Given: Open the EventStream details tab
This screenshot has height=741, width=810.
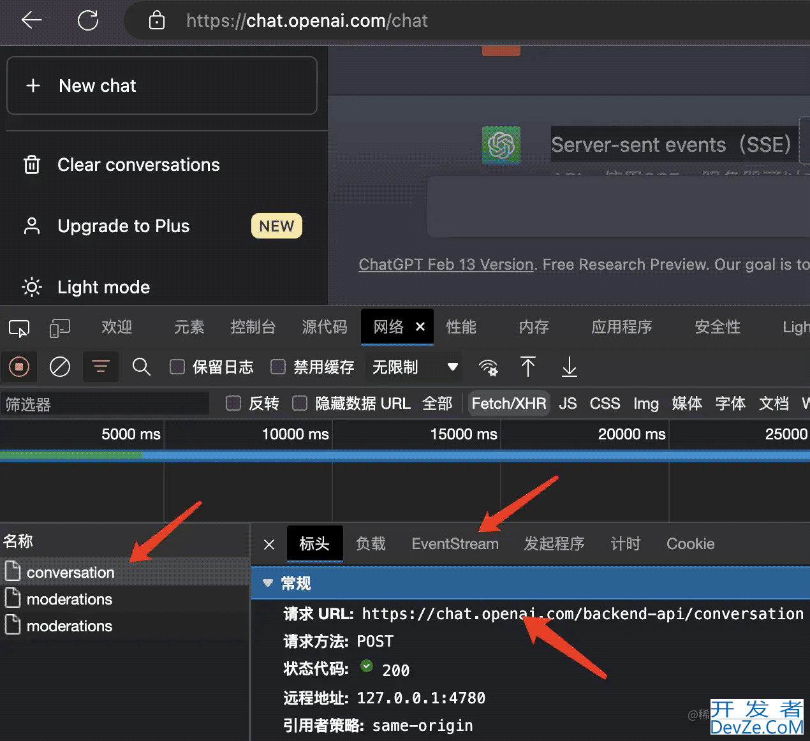Looking at the screenshot, I should coord(455,544).
